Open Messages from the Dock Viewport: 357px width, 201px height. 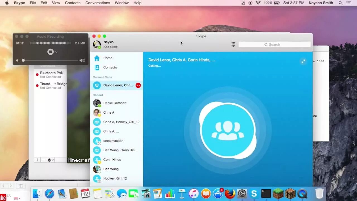pos(122,193)
